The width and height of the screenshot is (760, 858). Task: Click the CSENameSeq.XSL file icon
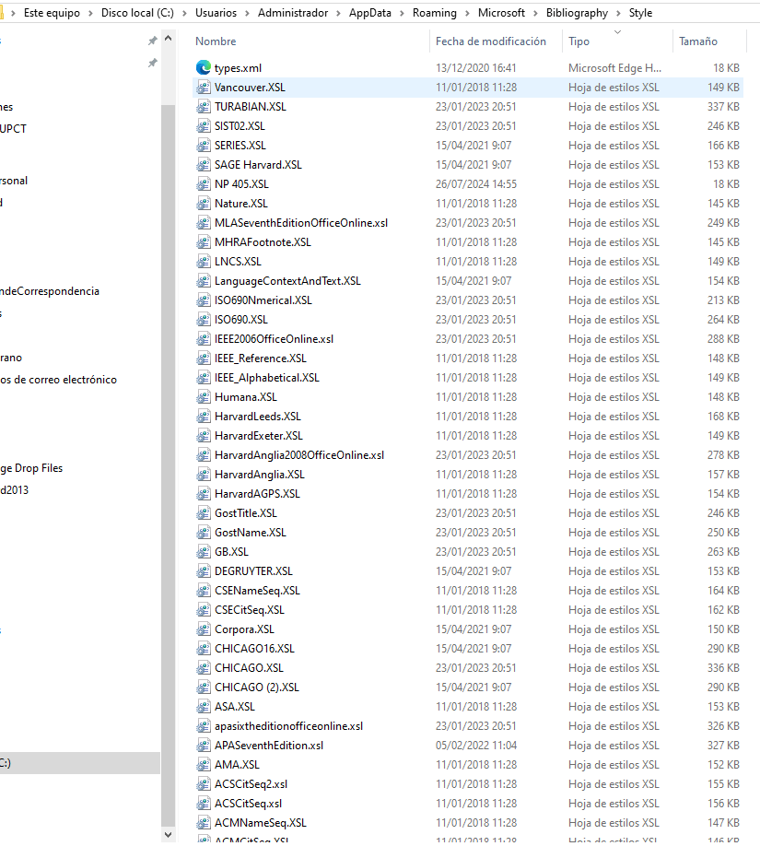pos(204,591)
